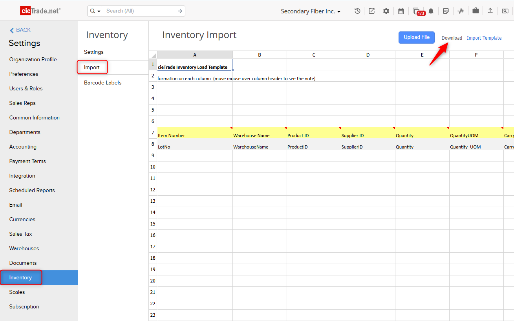Select column B header in the spreadsheet

coord(260,55)
